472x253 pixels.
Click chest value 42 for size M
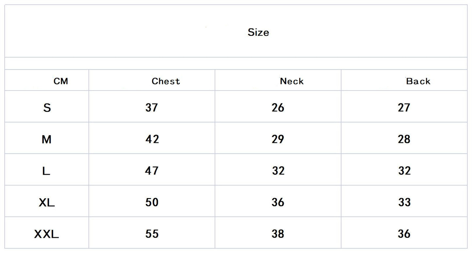[x=152, y=139]
